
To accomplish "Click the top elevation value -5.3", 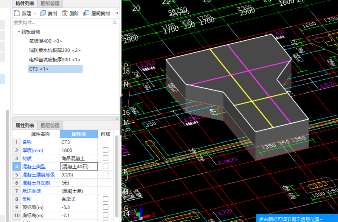I will tap(79, 207).
